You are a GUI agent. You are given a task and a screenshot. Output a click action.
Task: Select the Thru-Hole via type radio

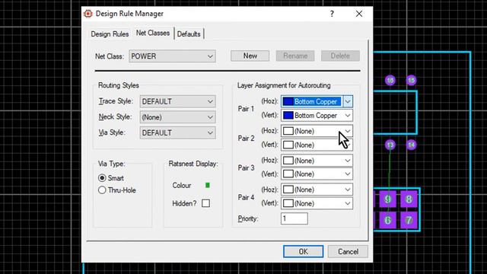[x=102, y=190]
